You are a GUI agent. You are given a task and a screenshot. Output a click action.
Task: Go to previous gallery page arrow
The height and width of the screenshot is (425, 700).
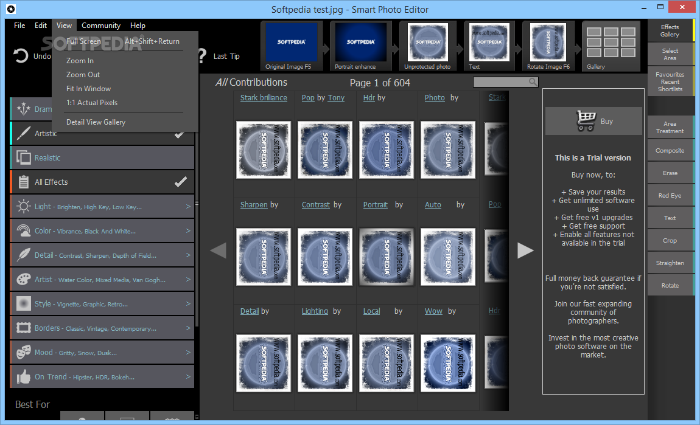click(x=219, y=250)
